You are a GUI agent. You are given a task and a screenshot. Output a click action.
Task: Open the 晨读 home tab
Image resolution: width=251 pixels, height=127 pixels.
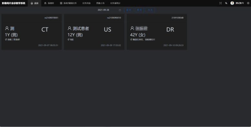35,3
